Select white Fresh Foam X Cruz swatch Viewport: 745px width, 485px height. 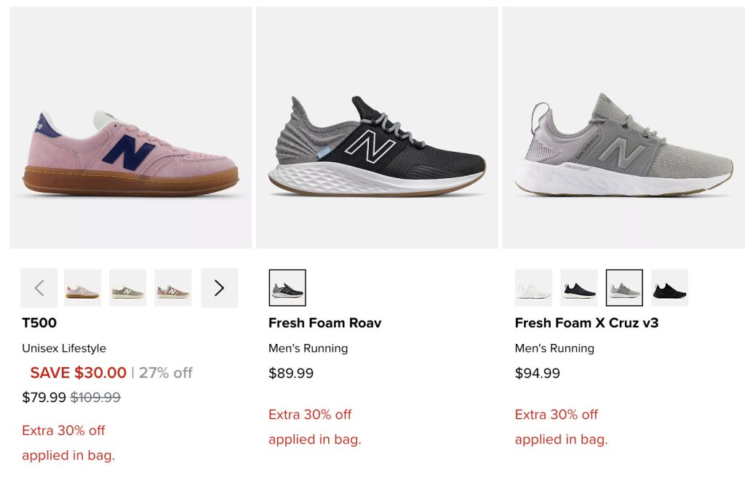click(533, 288)
